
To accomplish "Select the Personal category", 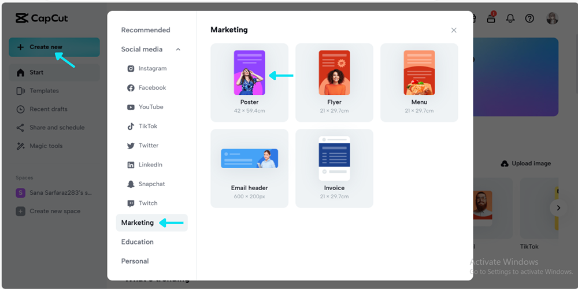I will click(135, 261).
